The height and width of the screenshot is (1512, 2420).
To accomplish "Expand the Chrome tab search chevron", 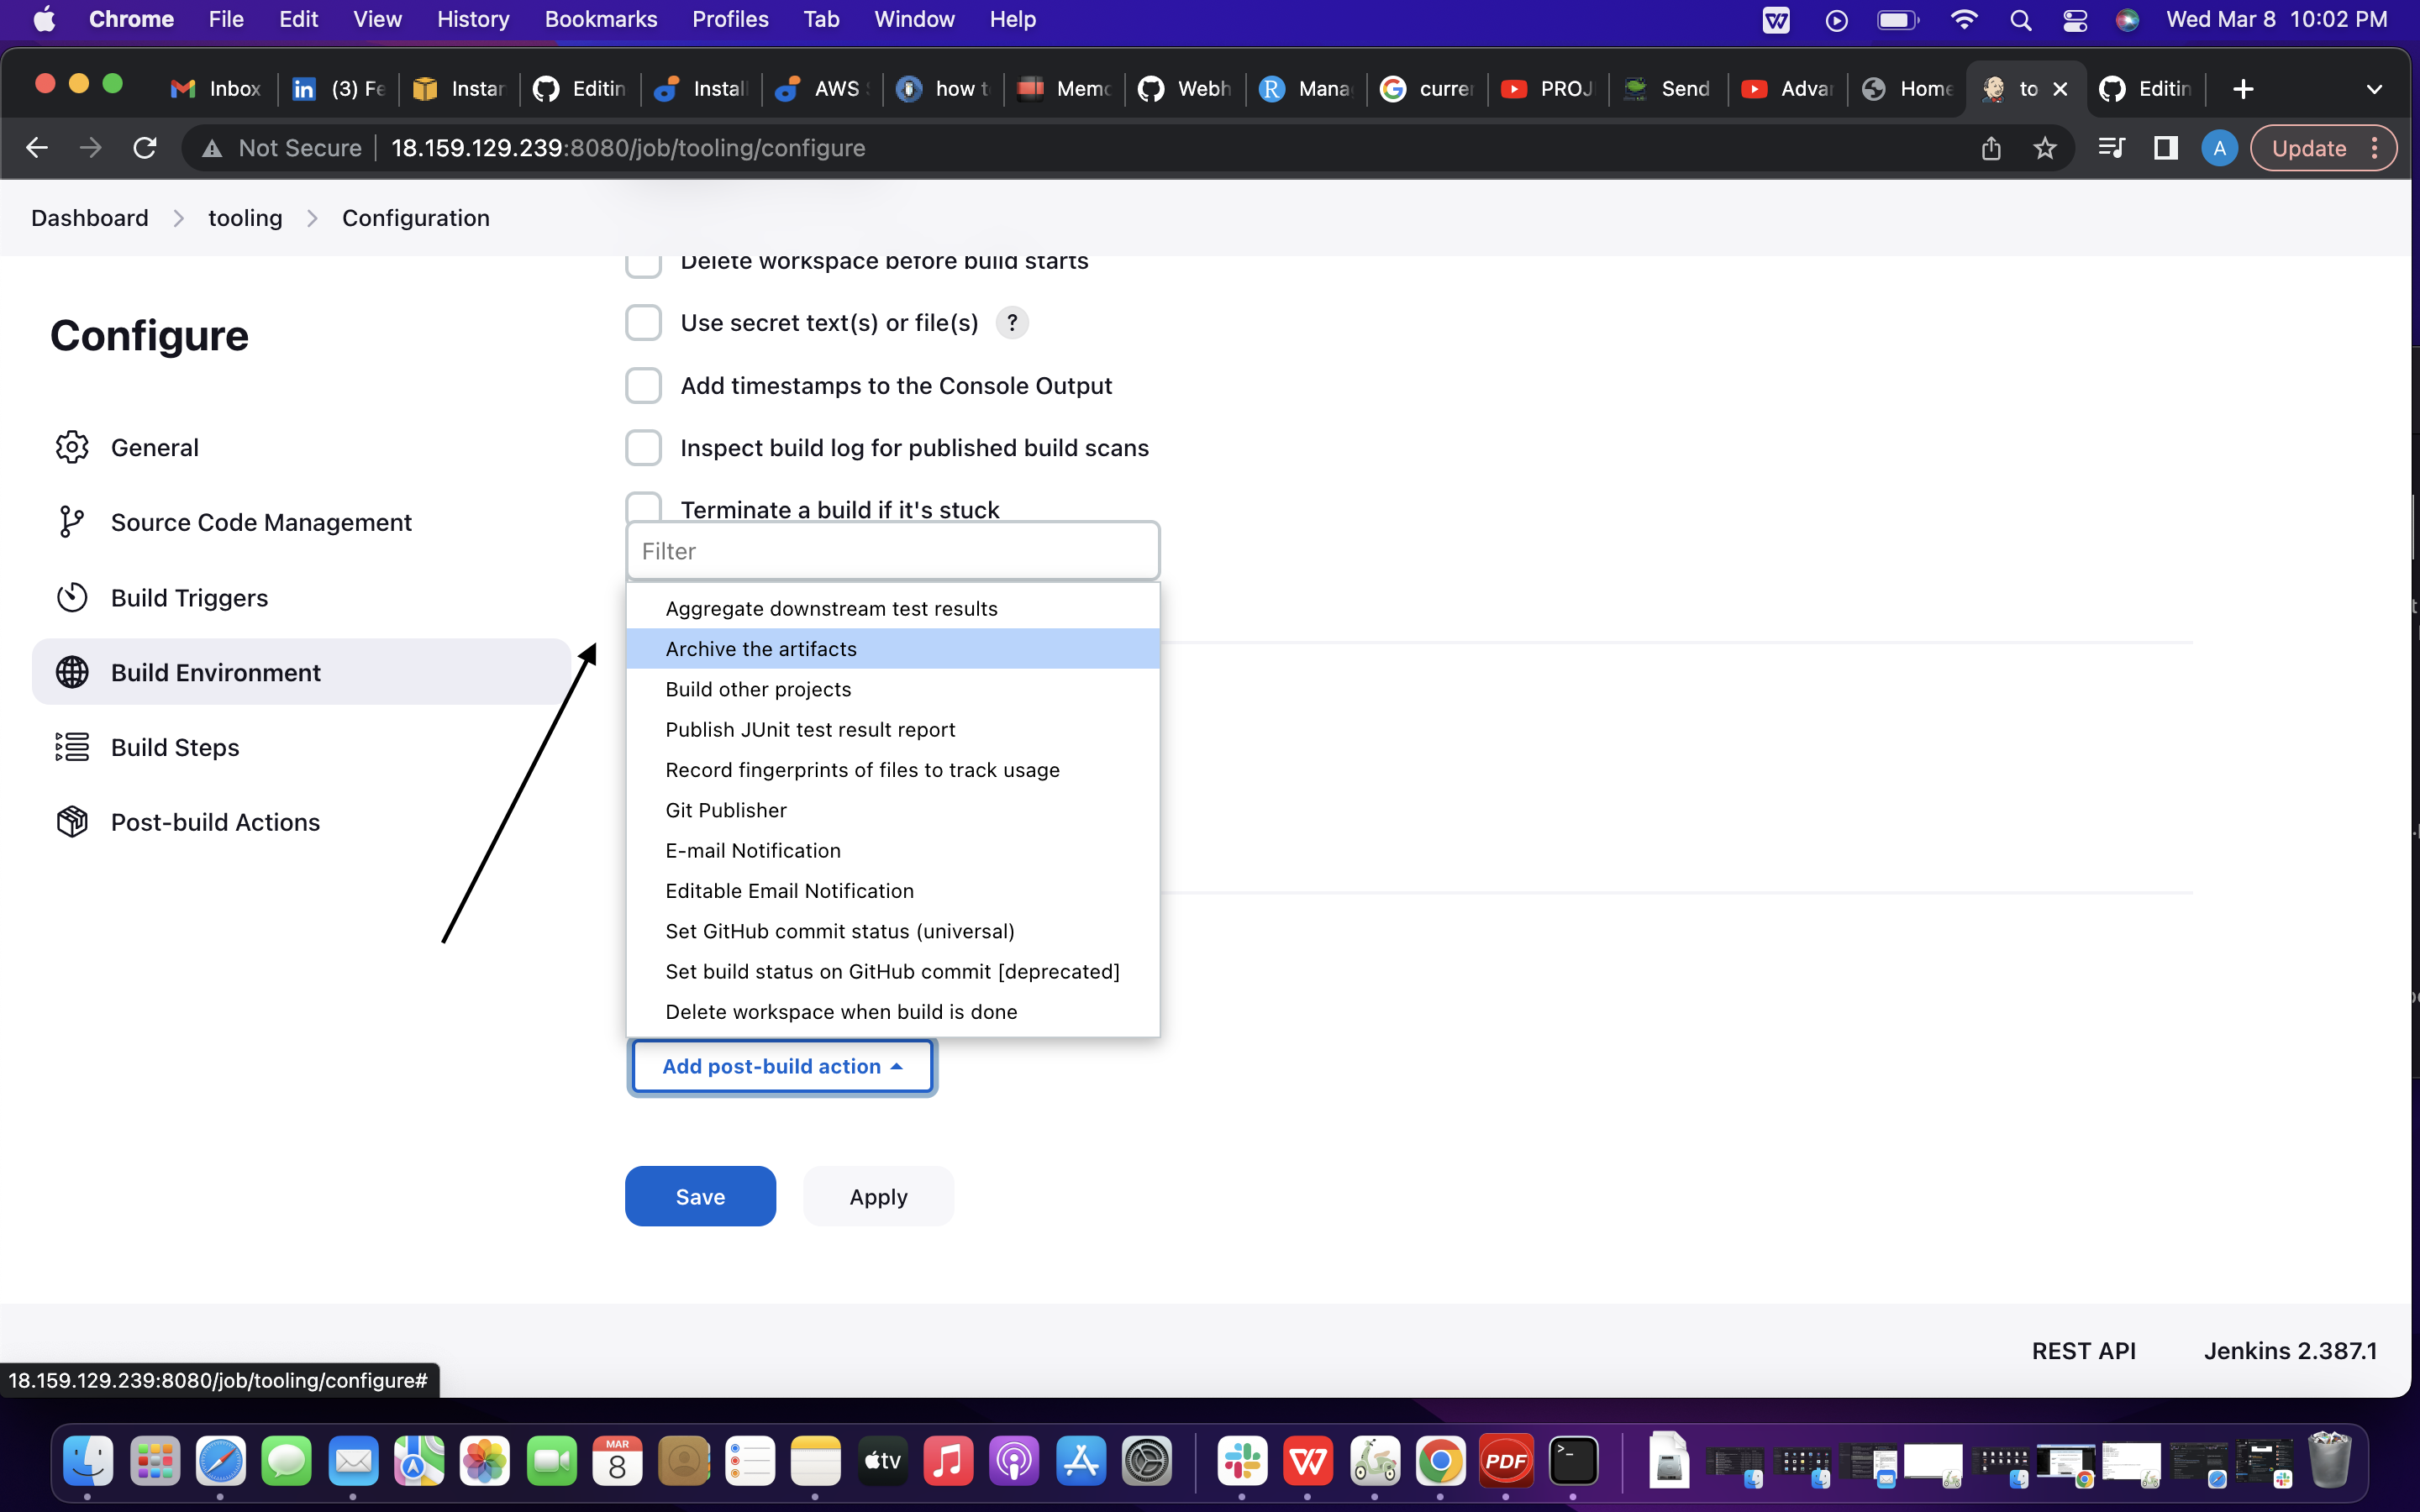I will [2374, 89].
